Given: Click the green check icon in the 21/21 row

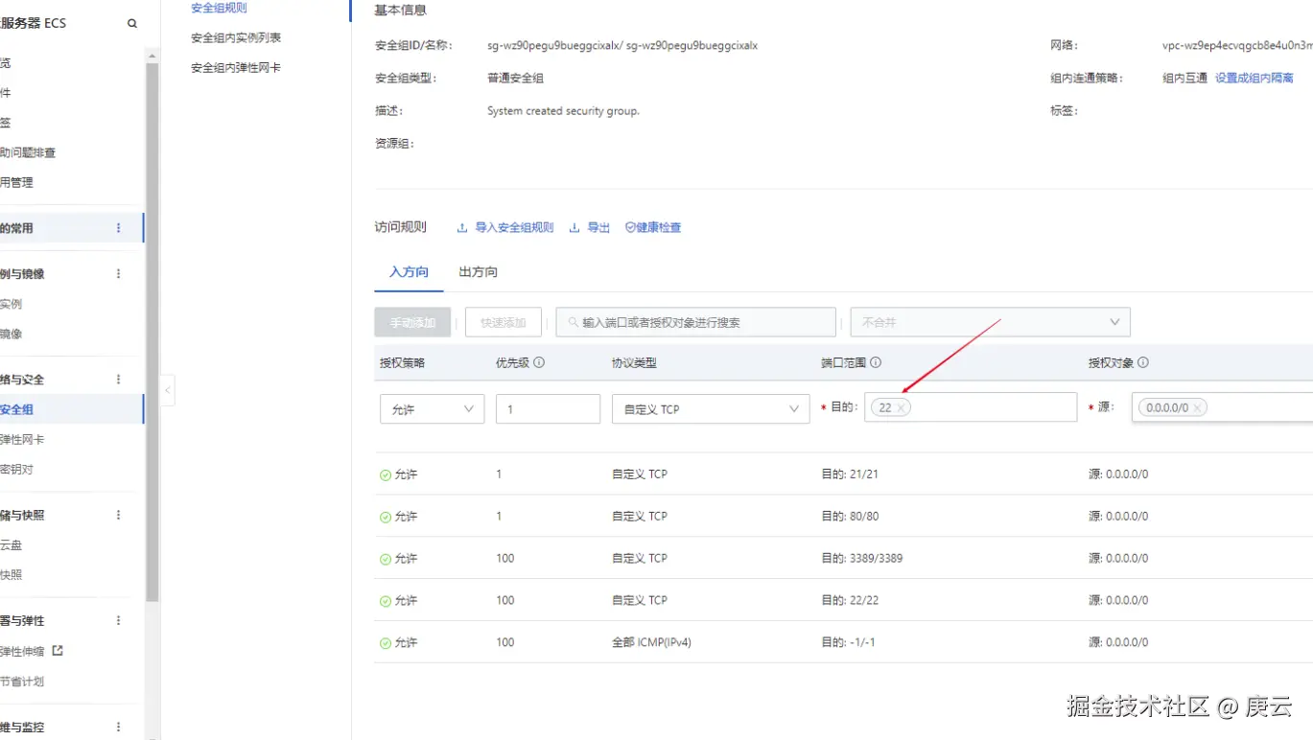Looking at the screenshot, I should (x=386, y=474).
